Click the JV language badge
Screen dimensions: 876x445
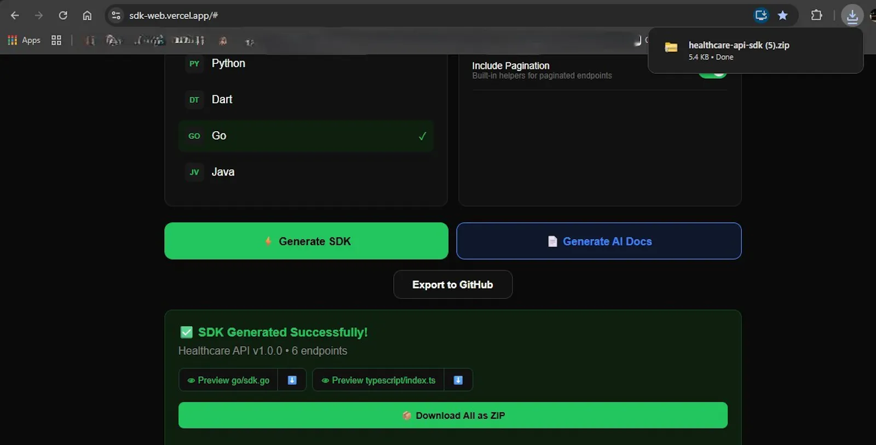pyautogui.click(x=194, y=172)
